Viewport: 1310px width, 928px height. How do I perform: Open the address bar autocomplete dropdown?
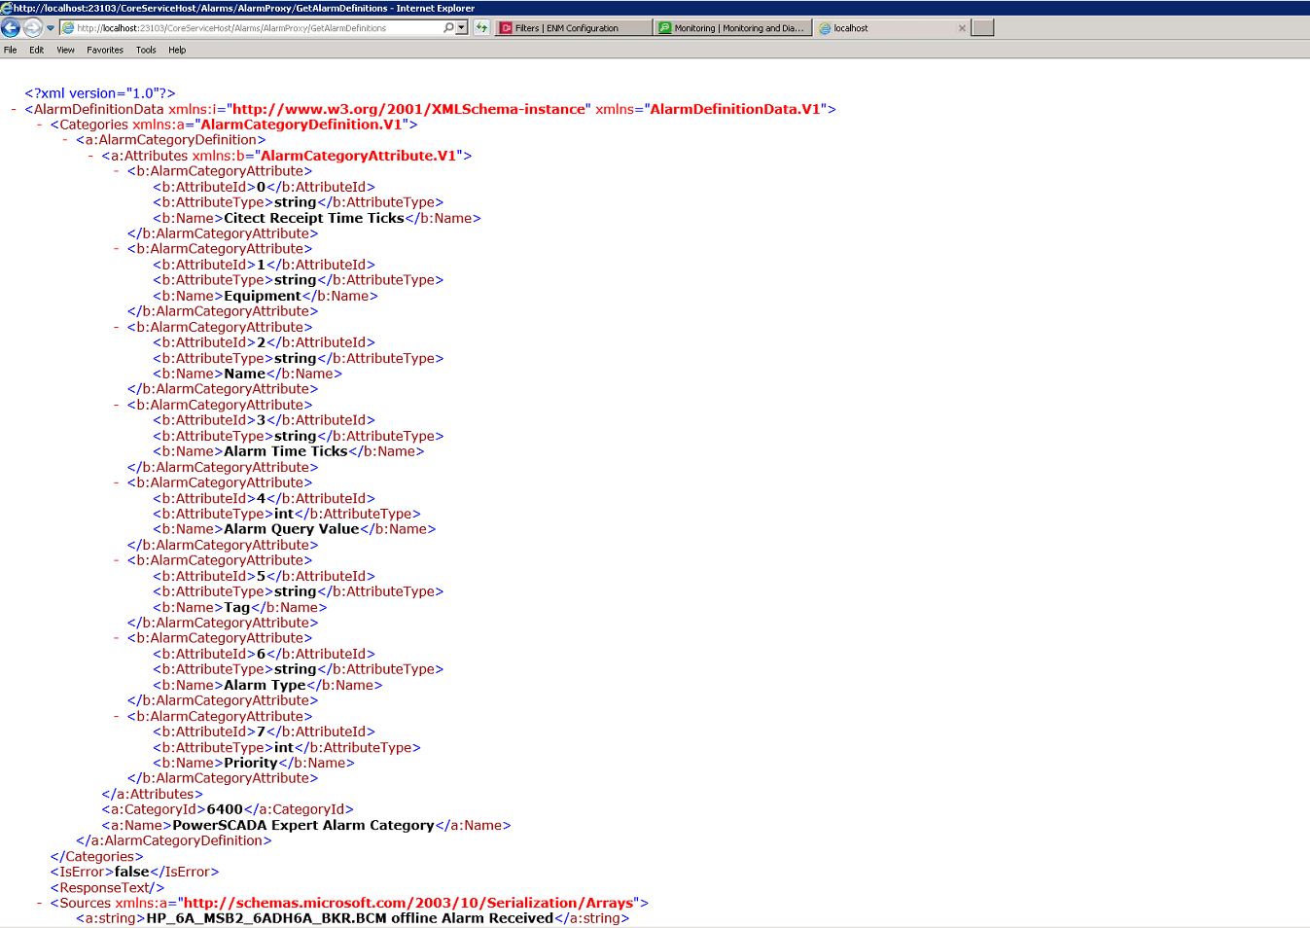[x=462, y=28]
